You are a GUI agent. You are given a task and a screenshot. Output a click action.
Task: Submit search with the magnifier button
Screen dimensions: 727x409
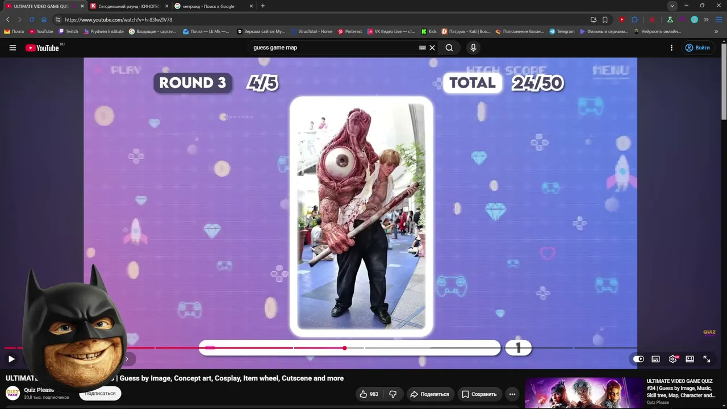coord(449,48)
